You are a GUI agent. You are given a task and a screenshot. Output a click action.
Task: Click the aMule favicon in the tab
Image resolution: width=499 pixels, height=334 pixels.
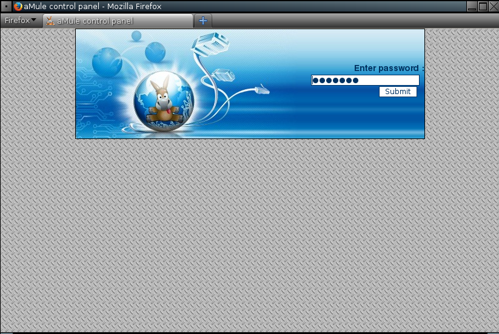point(50,21)
